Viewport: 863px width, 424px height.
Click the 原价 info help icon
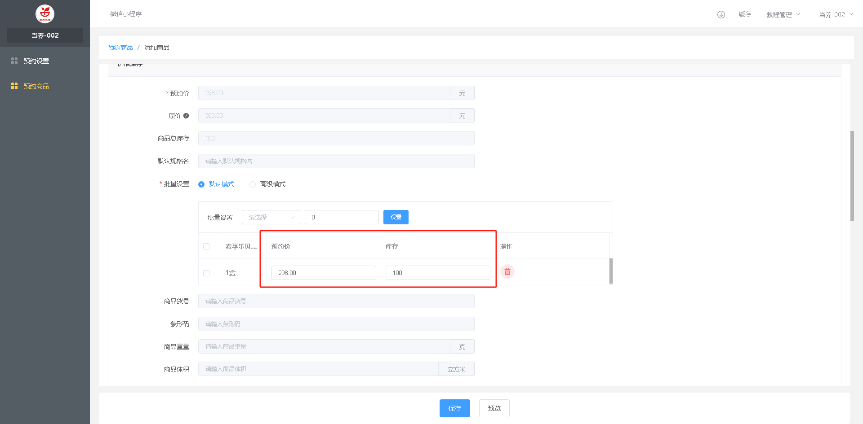(186, 116)
